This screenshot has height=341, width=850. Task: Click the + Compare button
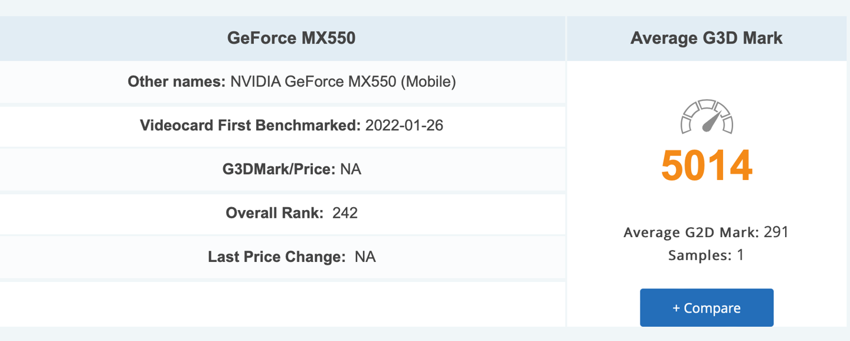pyautogui.click(x=707, y=307)
